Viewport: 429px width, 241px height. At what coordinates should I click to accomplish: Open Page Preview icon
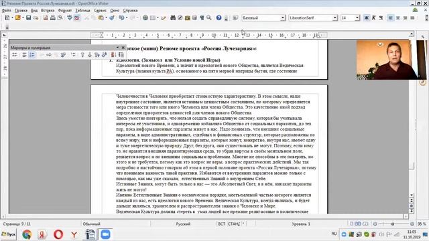(x=60, y=18)
